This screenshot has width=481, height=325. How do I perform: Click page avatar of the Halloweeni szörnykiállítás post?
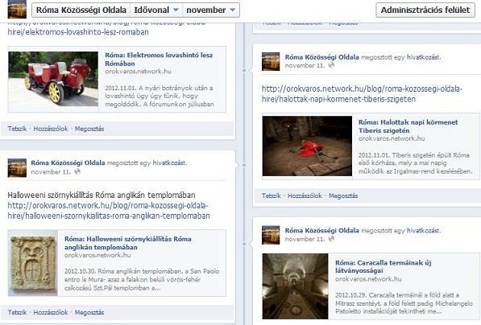tap(17, 168)
